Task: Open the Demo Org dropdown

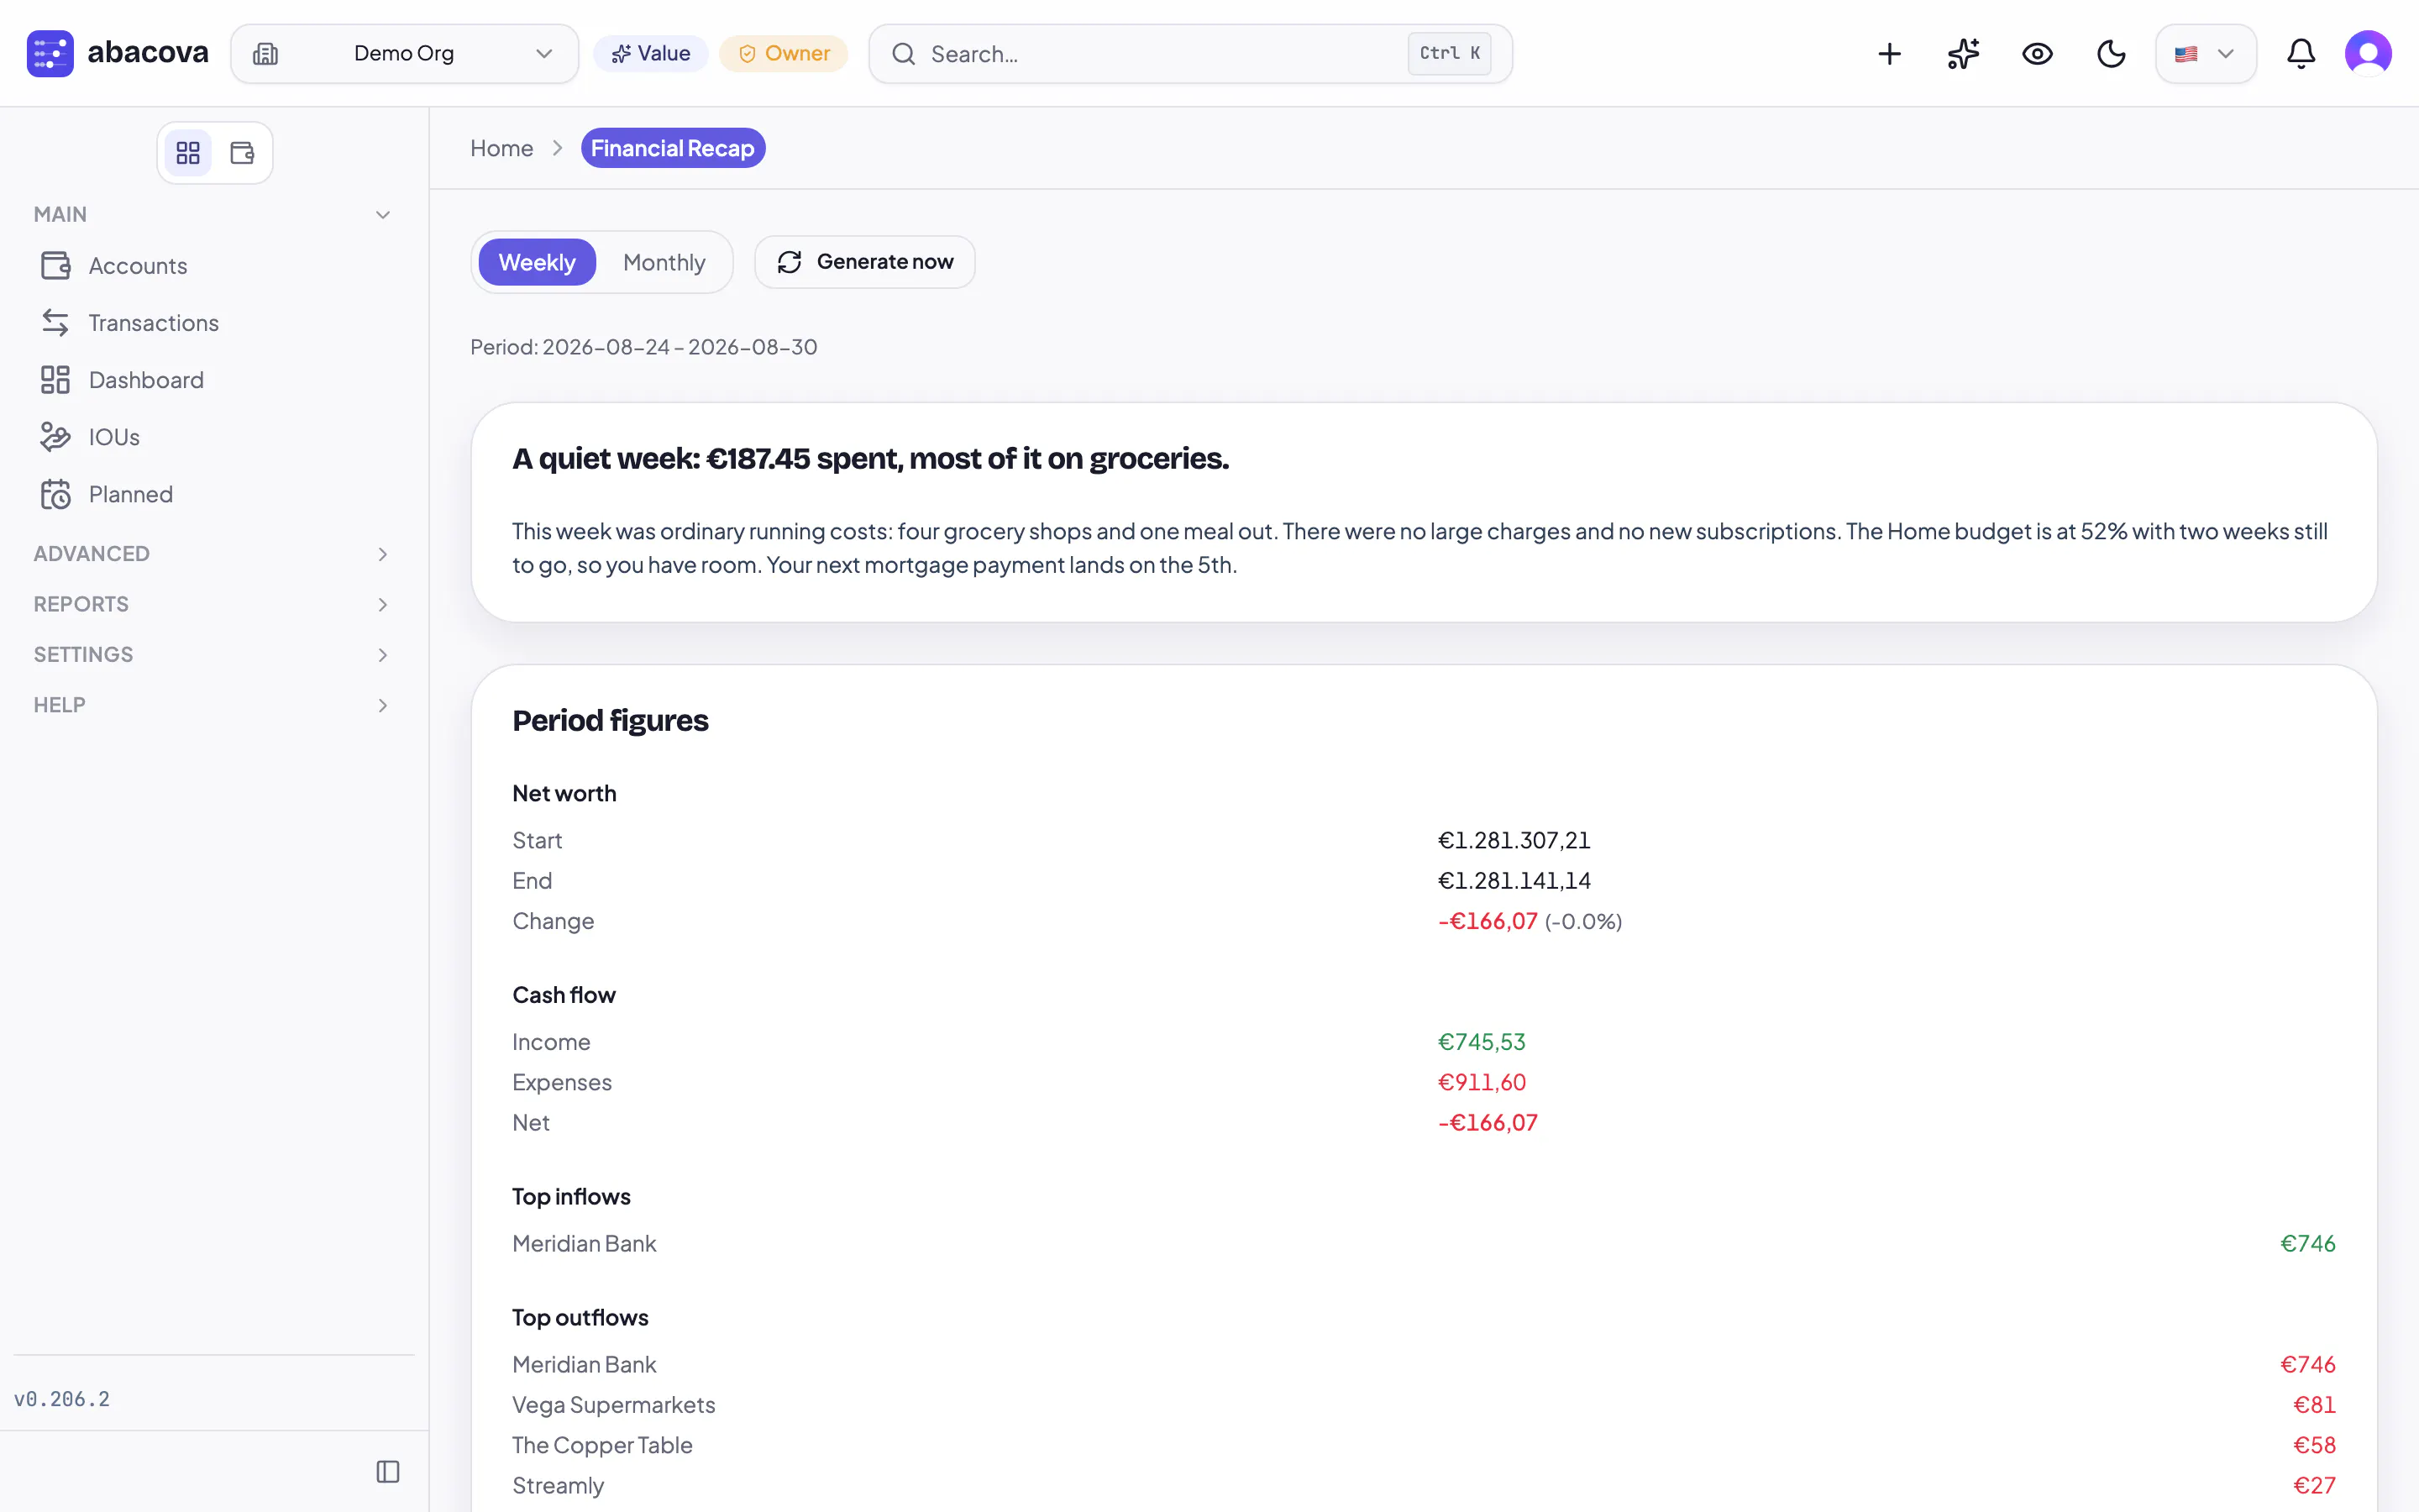Action: click(x=405, y=54)
